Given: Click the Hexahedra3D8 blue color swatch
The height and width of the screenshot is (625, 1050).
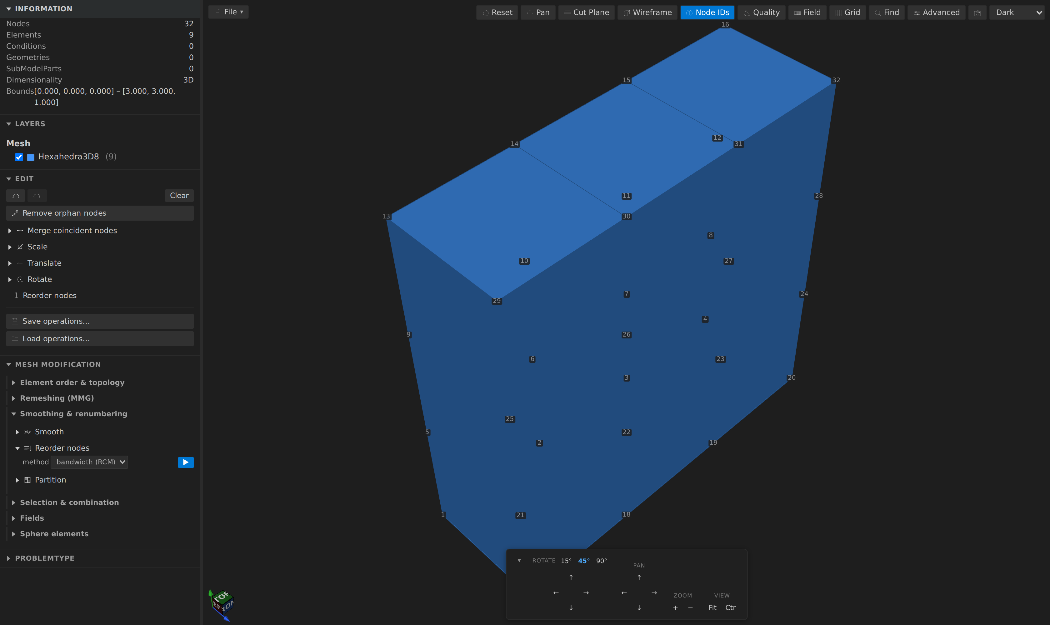Looking at the screenshot, I should click(x=31, y=157).
